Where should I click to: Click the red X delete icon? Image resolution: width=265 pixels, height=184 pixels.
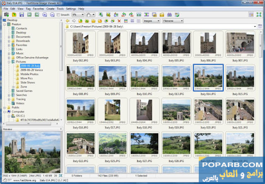pos(119,21)
